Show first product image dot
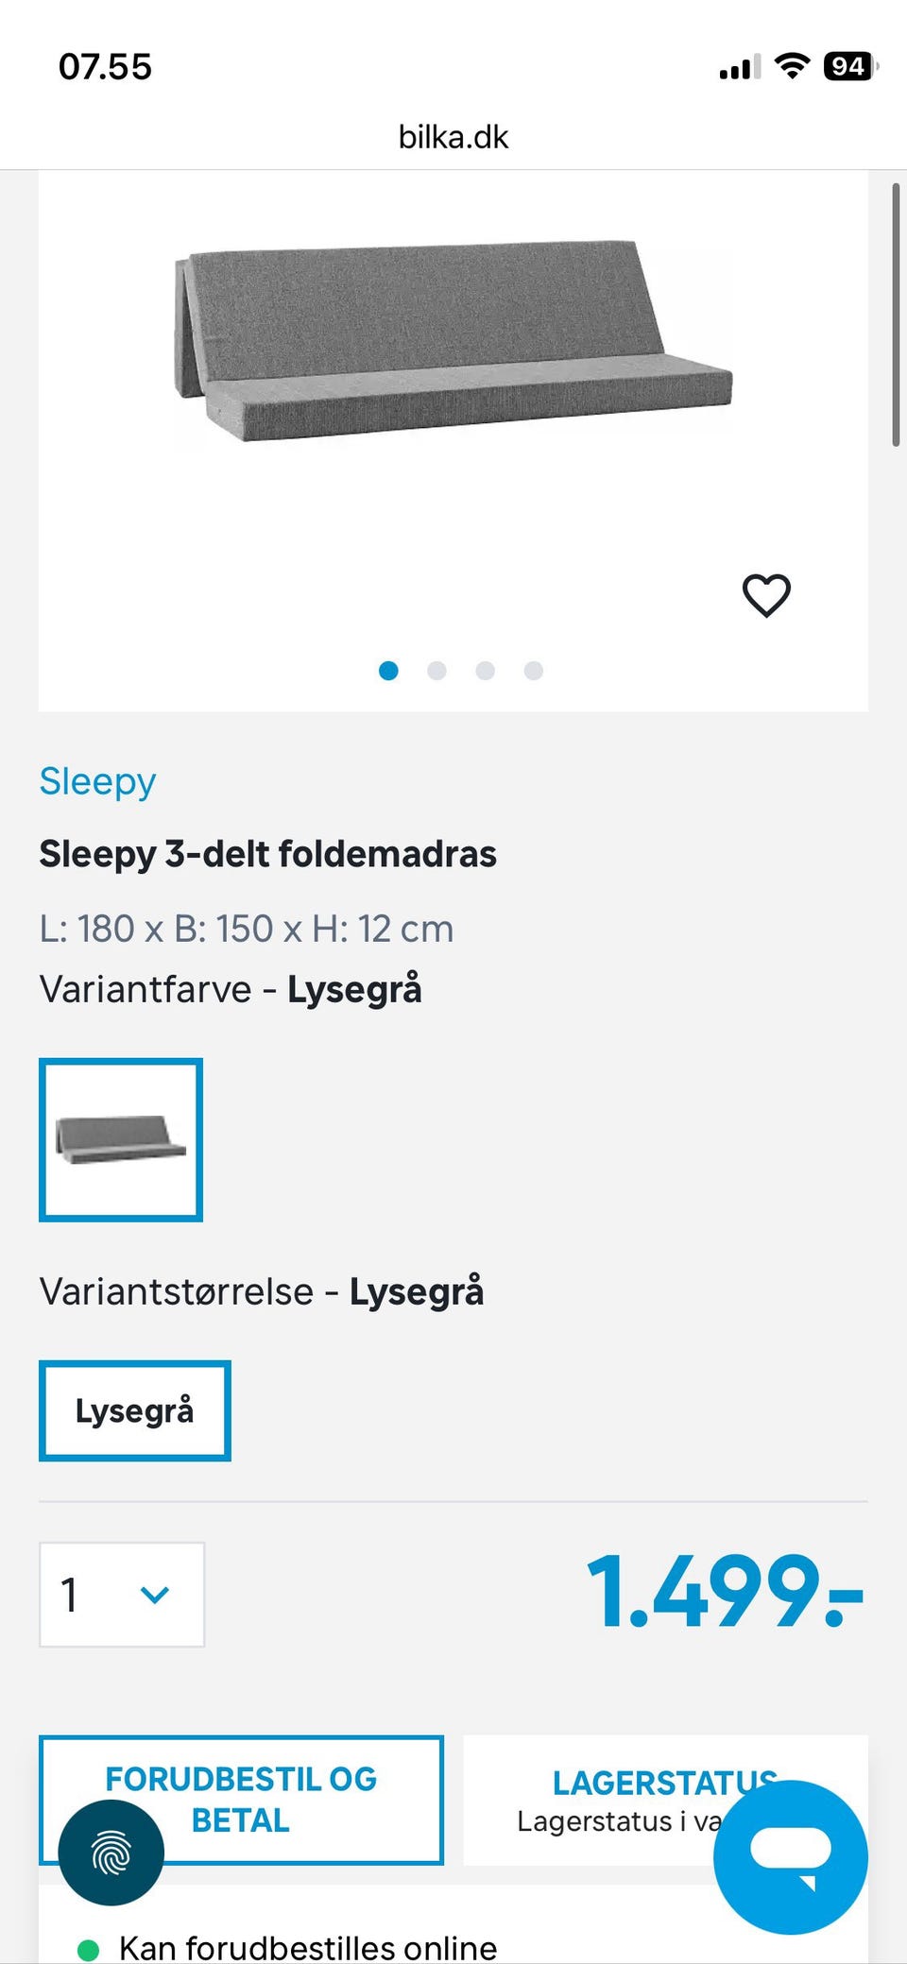This screenshot has height=1964, width=907. 388,671
